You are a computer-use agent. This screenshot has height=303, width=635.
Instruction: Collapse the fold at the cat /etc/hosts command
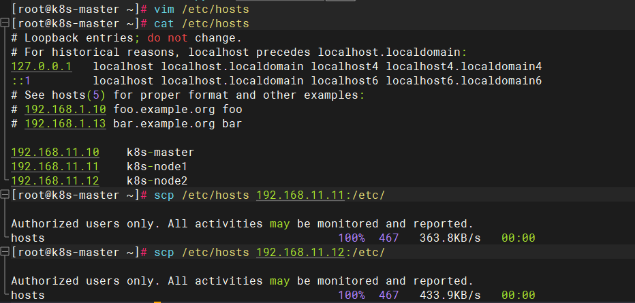[x=5, y=23]
